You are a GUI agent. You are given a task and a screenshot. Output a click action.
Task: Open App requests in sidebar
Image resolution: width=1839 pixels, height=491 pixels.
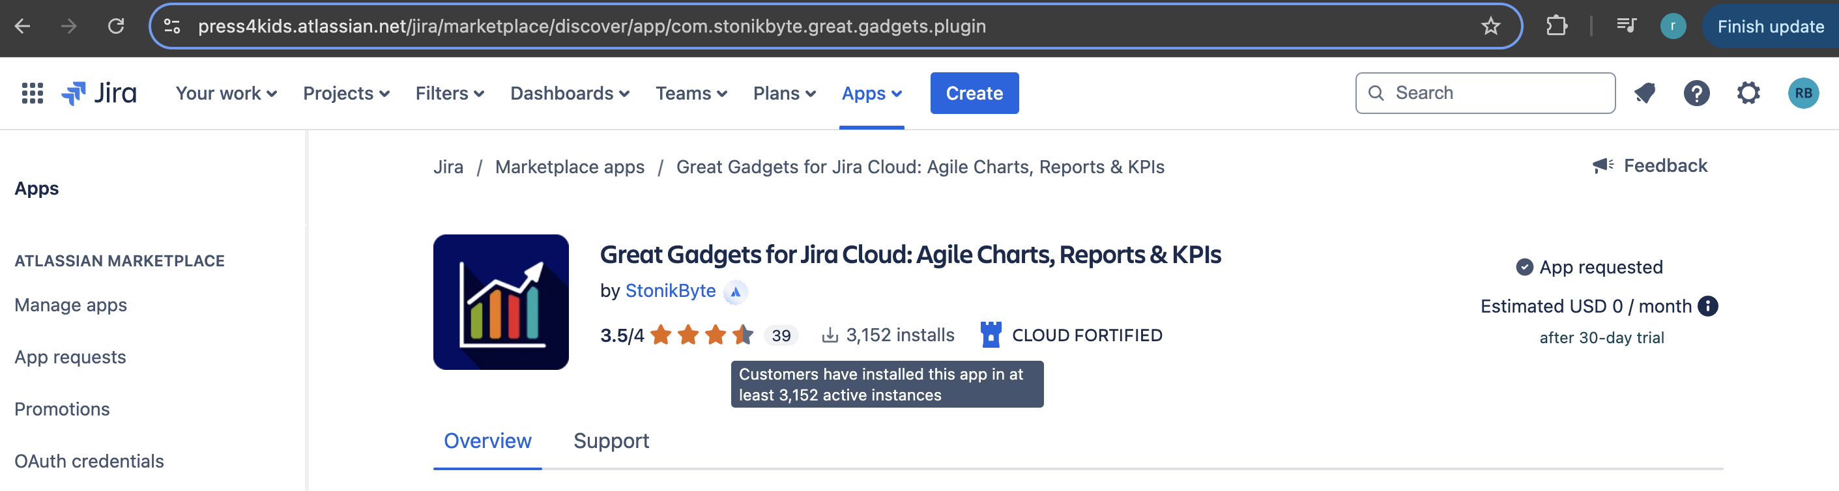point(70,358)
